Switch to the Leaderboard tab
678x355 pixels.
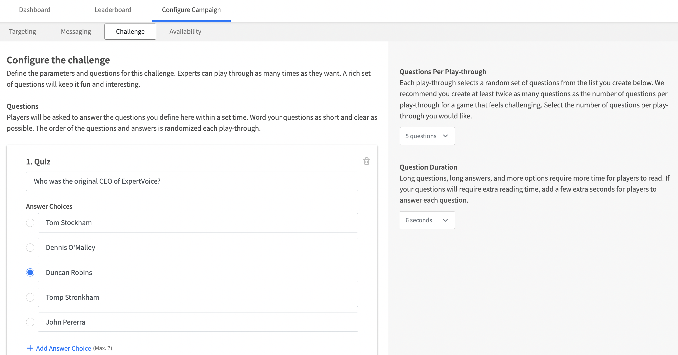pos(113,10)
